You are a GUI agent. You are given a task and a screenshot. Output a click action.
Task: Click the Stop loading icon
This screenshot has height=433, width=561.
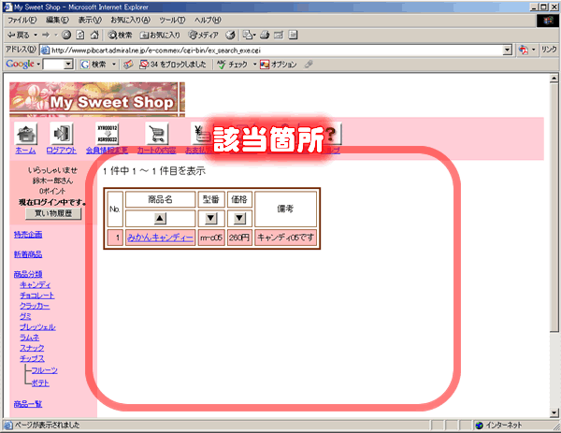(x=66, y=35)
